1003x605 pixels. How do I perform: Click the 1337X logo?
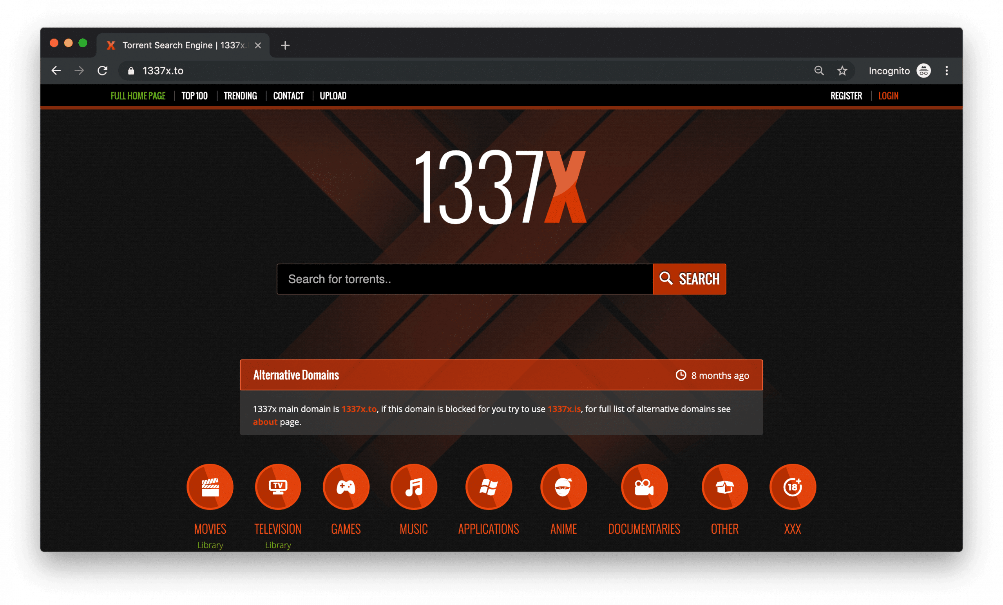pyautogui.click(x=500, y=187)
